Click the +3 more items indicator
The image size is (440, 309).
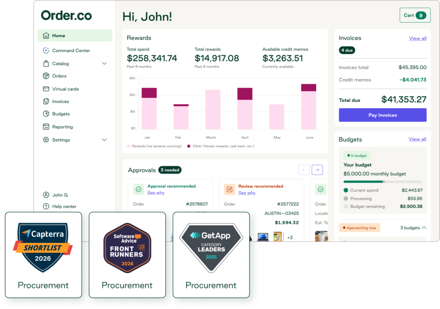290,238
